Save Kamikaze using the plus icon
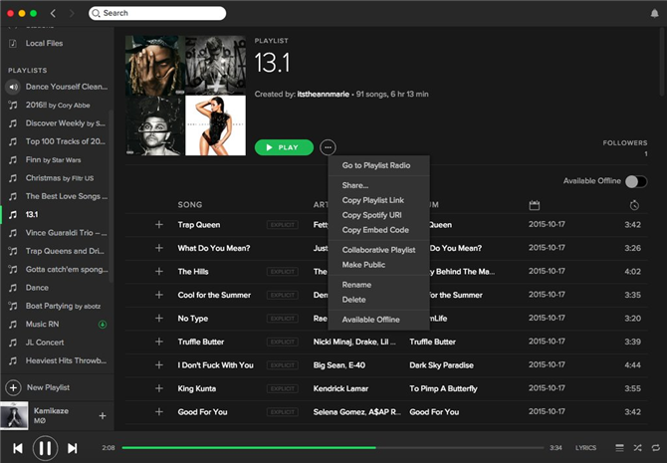Viewport: 667px width, 463px height. pos(102,415)
